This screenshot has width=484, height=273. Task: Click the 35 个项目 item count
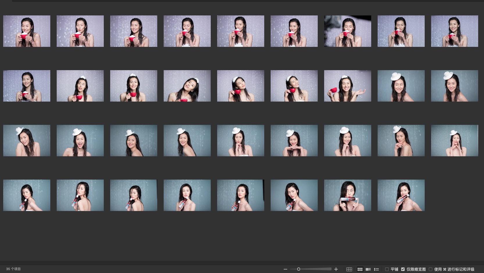(x=13, y=269)
